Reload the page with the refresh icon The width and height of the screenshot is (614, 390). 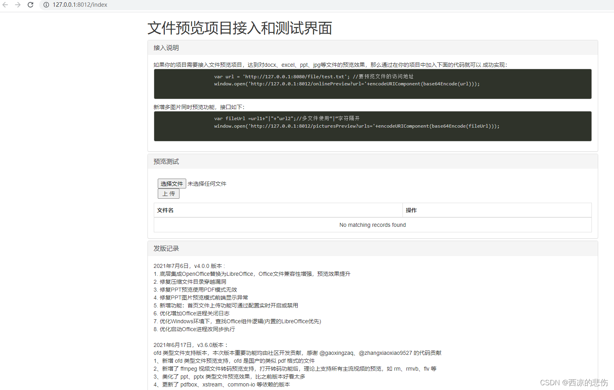point(30,5)
